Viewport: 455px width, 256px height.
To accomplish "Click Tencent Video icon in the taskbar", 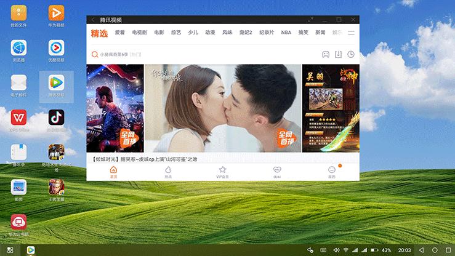I will point(31,250).
